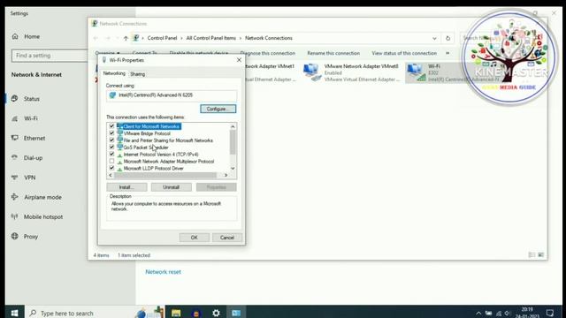Switch to the Networking tab
566x318 pixels.
[x=114, y=73]
